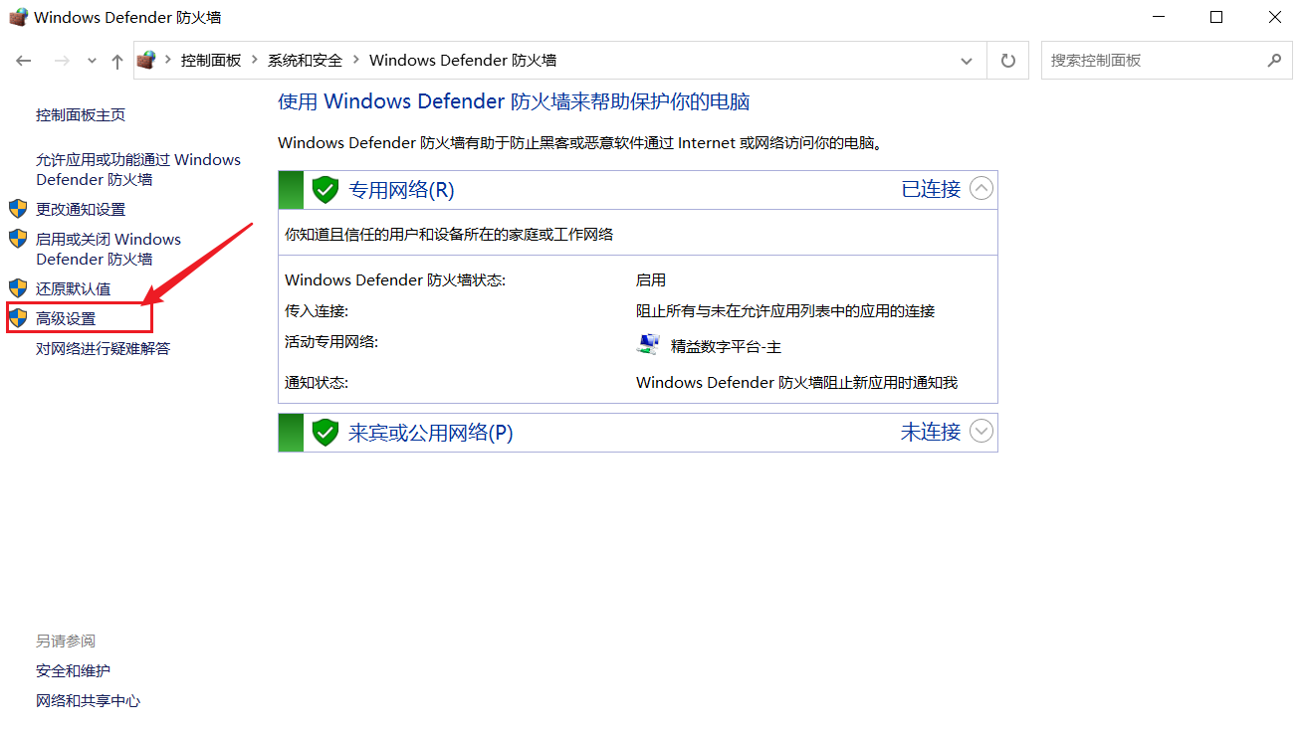Collapse the 专用网络(R) section chevron
1305x735 pixels.
[981, 189]
